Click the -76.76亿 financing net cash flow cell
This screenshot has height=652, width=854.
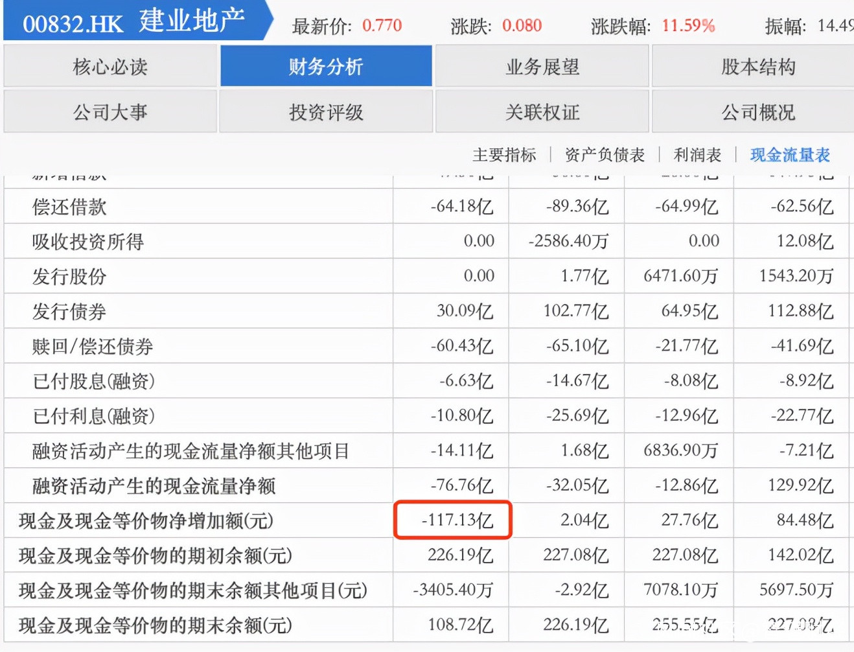(x=462, y=486)
